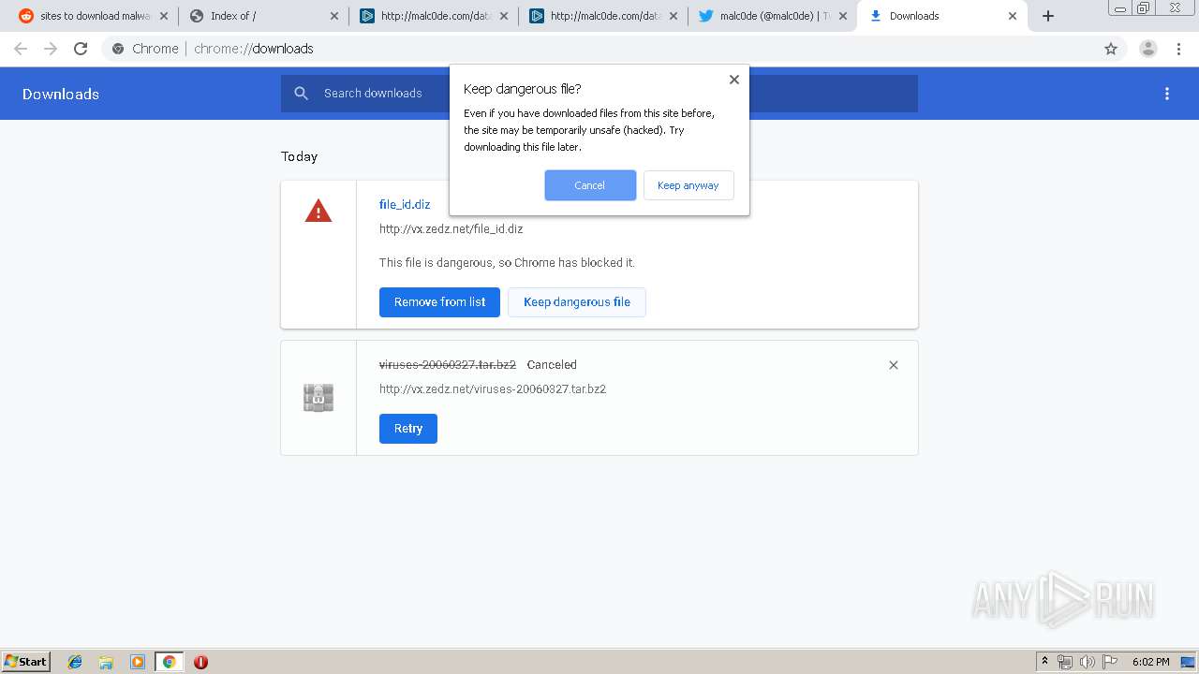Click the Downloads page heading
Screen dimensions: 1199x674
61,94
